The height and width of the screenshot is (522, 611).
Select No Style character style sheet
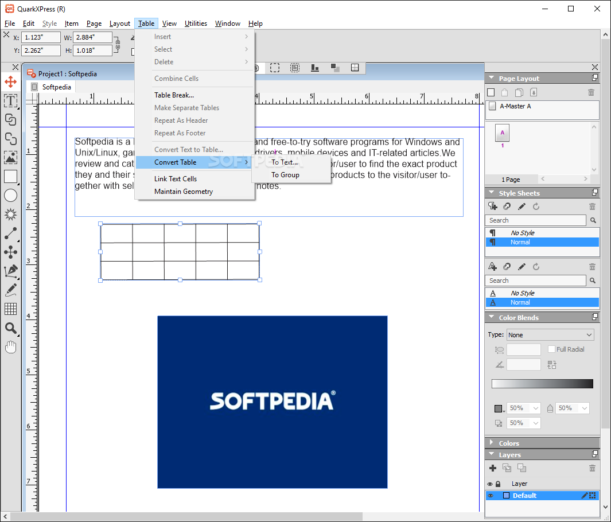542,293
